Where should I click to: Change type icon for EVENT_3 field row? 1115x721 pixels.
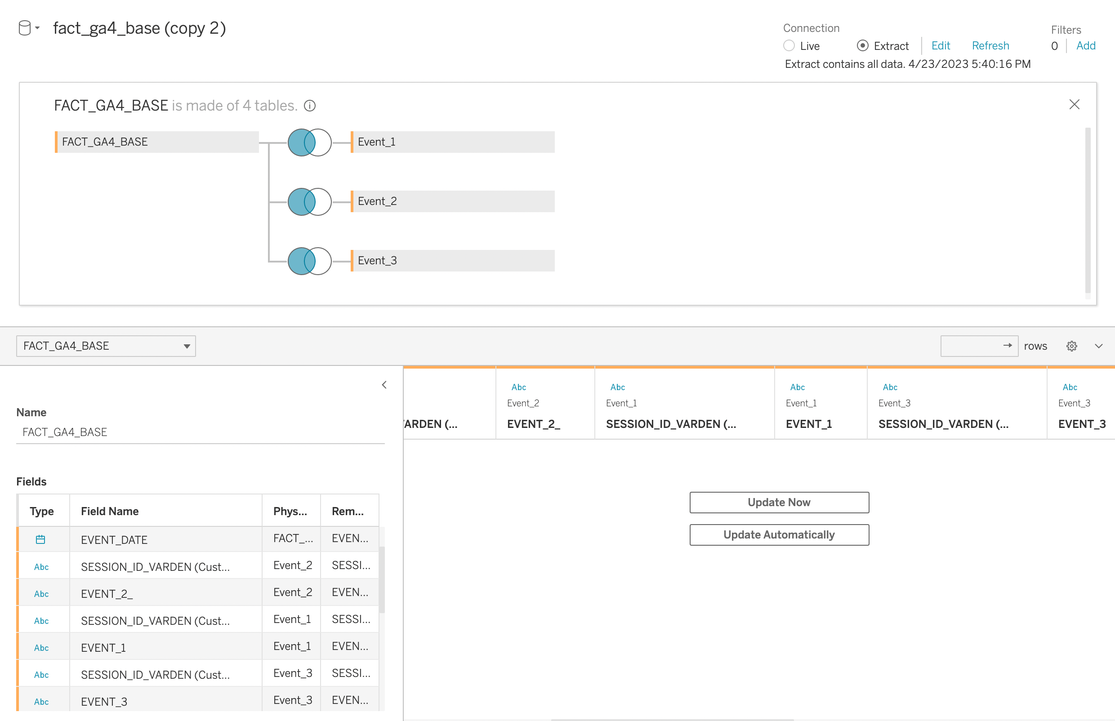[x=41, y=701]
